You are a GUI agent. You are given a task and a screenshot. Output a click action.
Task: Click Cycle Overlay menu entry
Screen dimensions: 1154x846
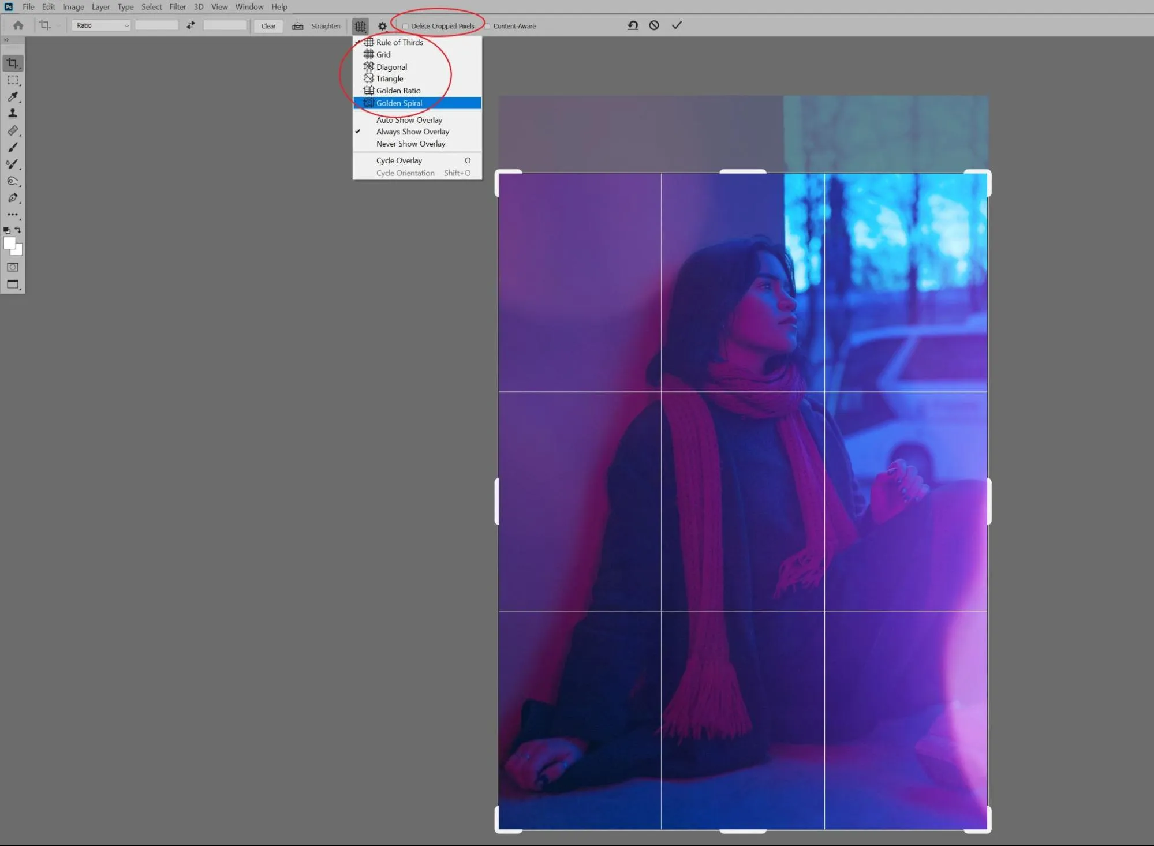tap(417, 161)
